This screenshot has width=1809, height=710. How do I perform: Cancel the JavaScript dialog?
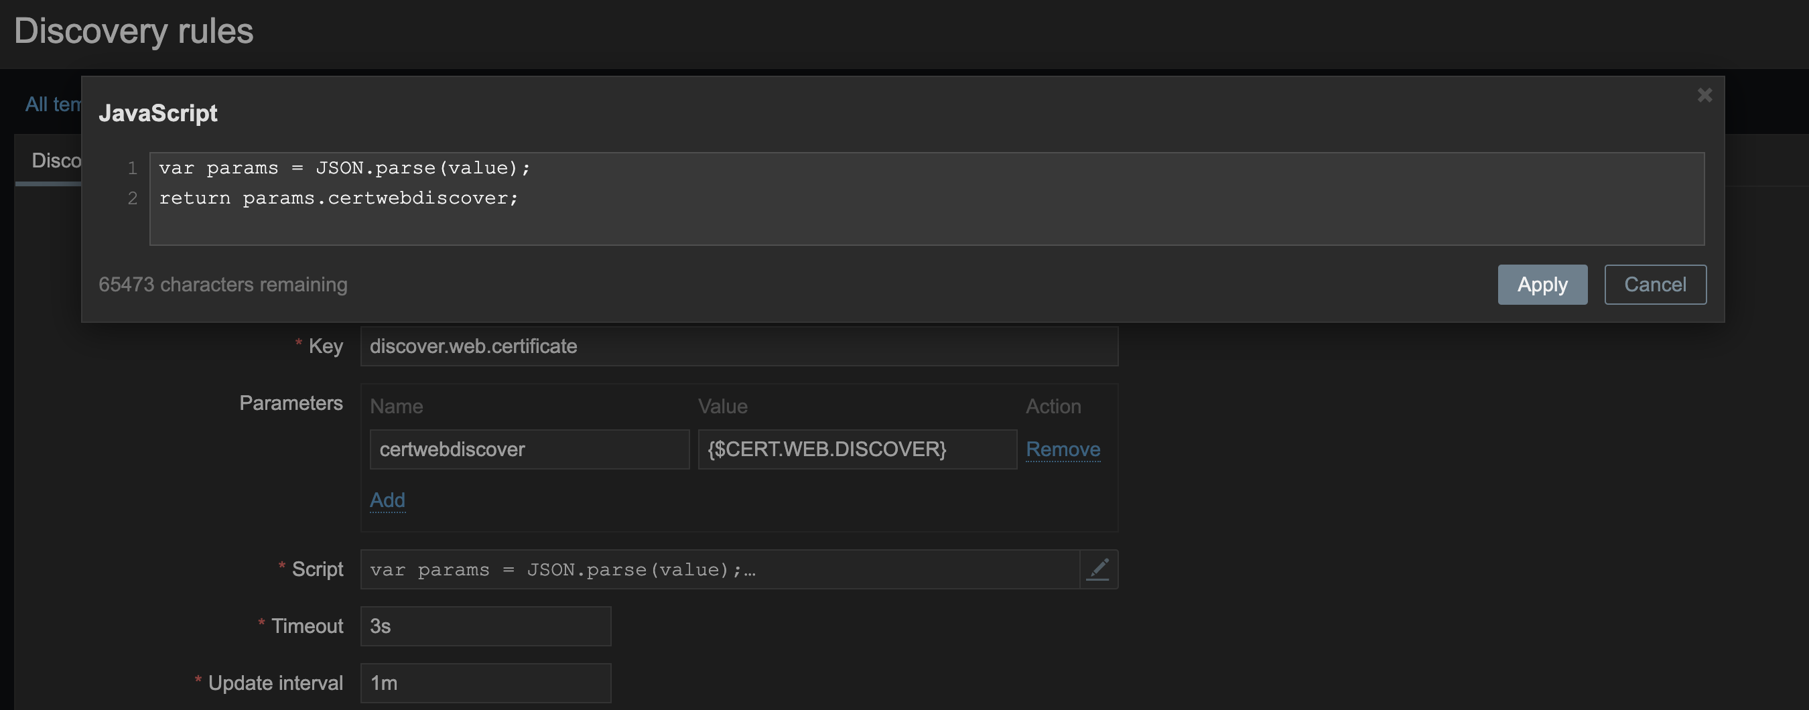[1655, 285]
